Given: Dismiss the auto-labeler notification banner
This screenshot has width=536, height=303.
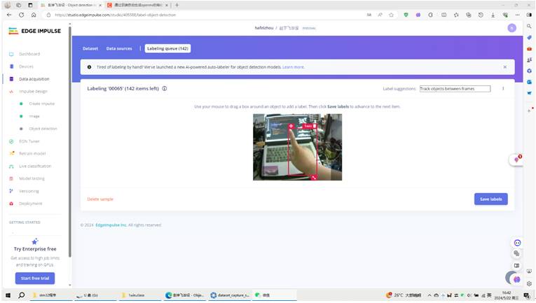Looking at the screenshot, I should click(x=504, y=67).
